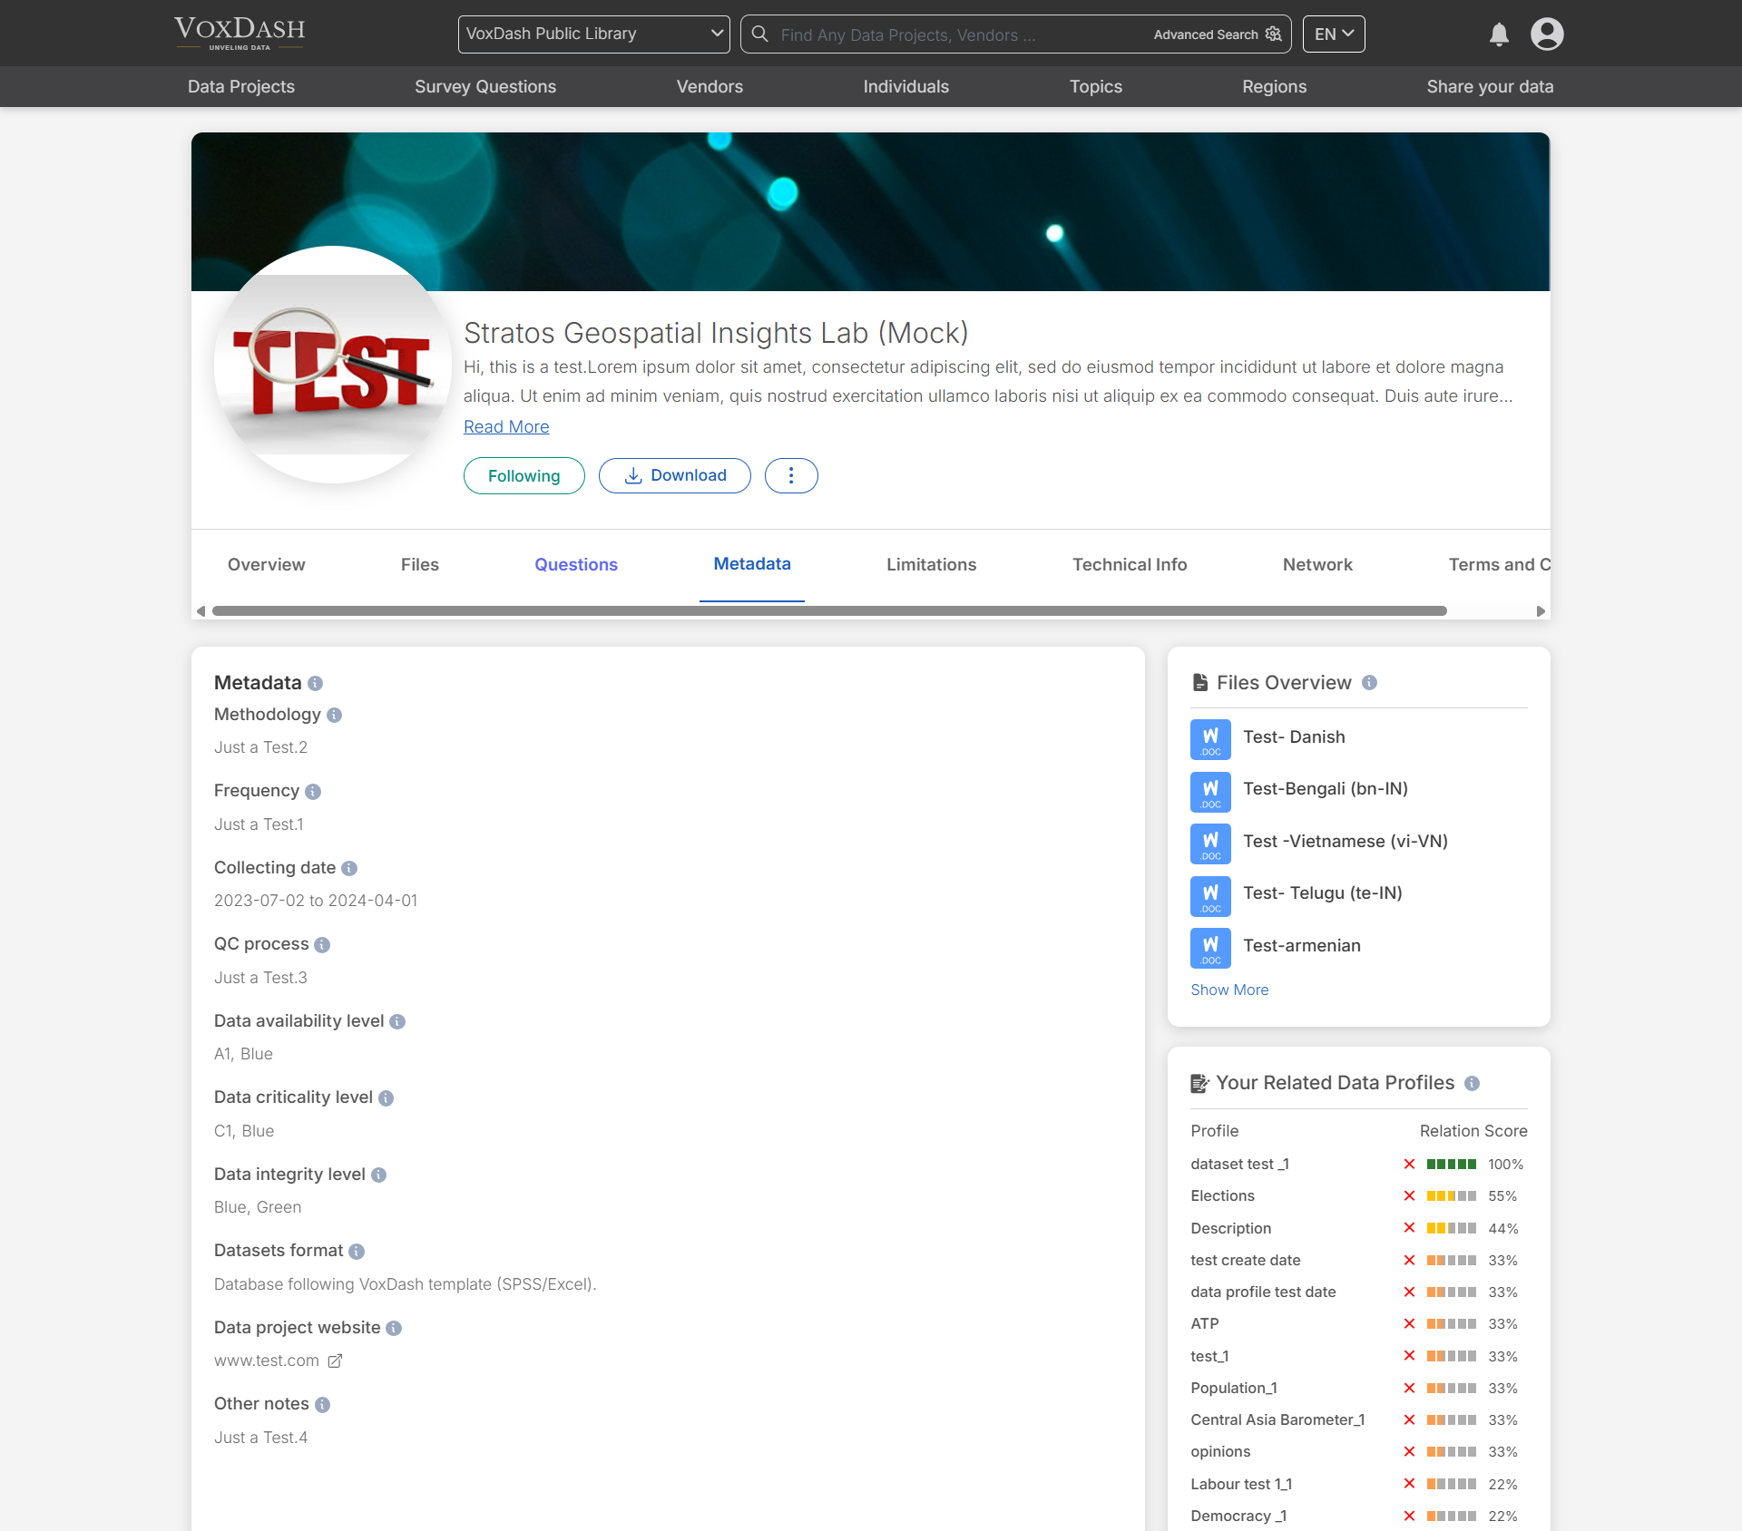This screenshot has height=1531, width=1742.
Task: Open the VoxDash Public Library dropdown
Action: [593, 34]
